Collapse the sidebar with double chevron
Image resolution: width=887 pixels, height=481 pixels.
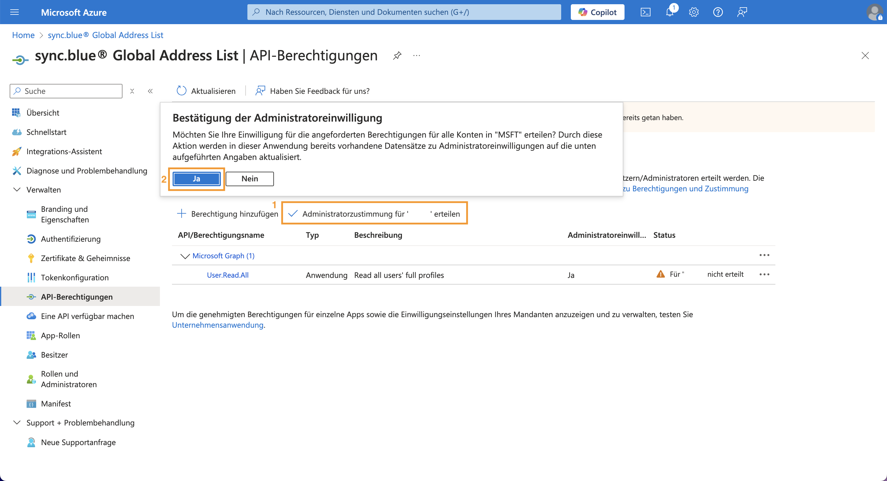click(150, 91)
